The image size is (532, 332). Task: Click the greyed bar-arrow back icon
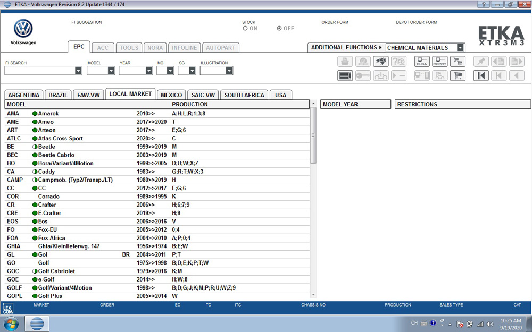499,75
